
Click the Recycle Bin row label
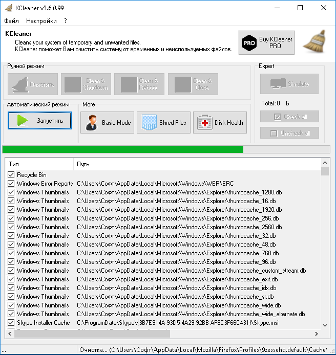coord(32,175)
